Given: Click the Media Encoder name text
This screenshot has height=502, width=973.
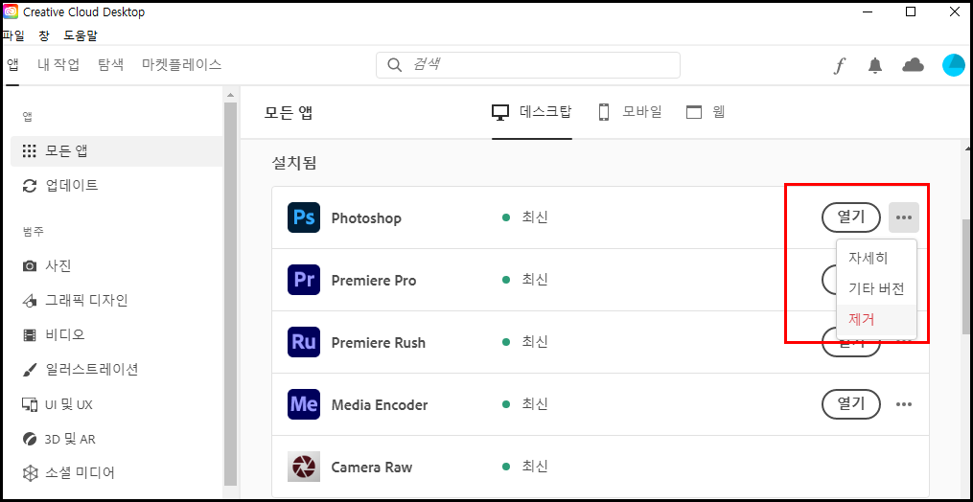Looking at the screenshot, I should coord(380,405).
